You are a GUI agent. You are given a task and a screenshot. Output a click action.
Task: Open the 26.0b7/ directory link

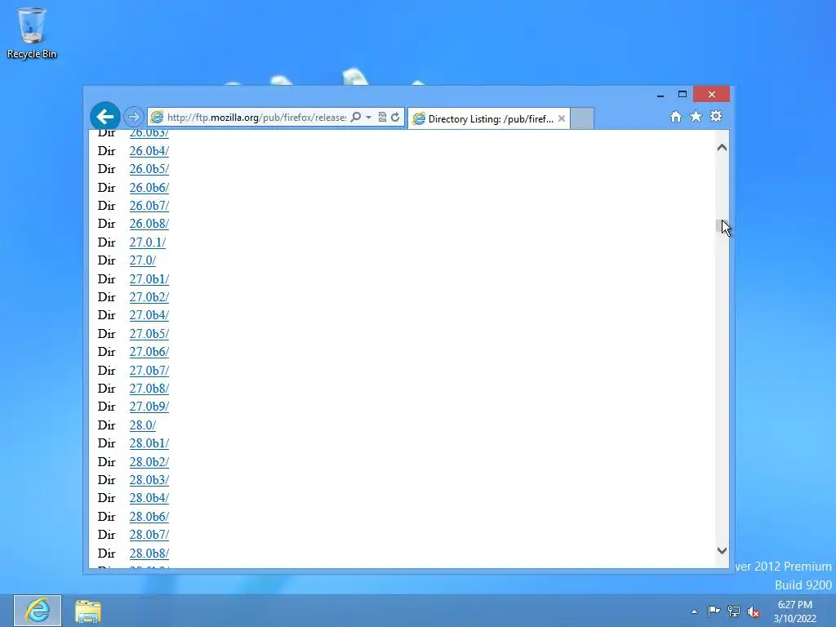point(149,206)
